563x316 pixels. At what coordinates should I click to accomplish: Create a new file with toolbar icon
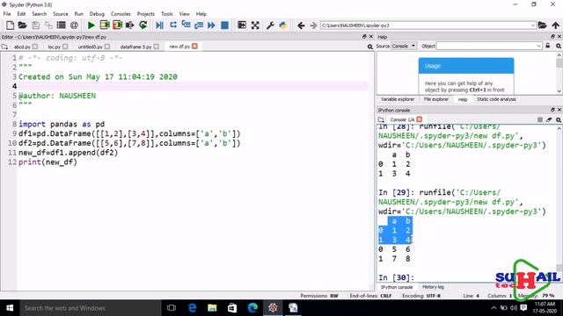[x=10, y=25]
